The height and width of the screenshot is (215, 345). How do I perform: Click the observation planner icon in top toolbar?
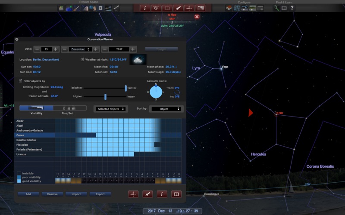200,8
